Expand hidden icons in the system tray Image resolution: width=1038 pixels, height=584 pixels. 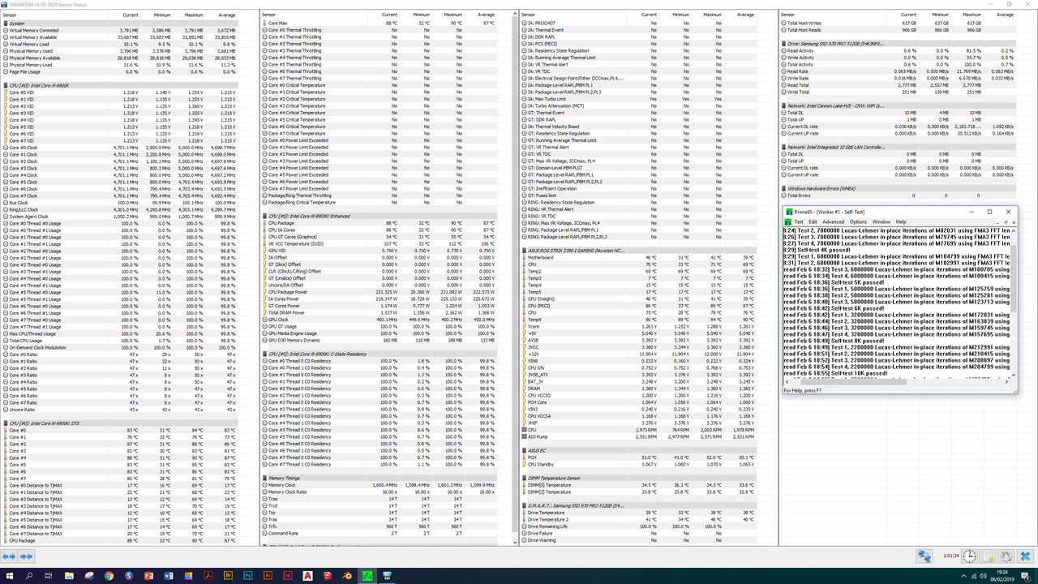point(963,576)
